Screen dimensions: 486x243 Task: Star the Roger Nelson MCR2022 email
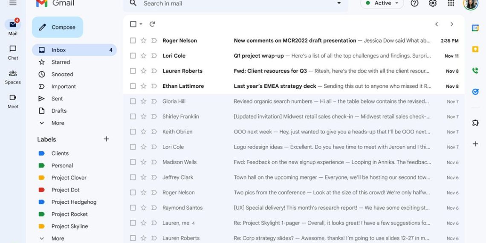(x=143, y=40)
